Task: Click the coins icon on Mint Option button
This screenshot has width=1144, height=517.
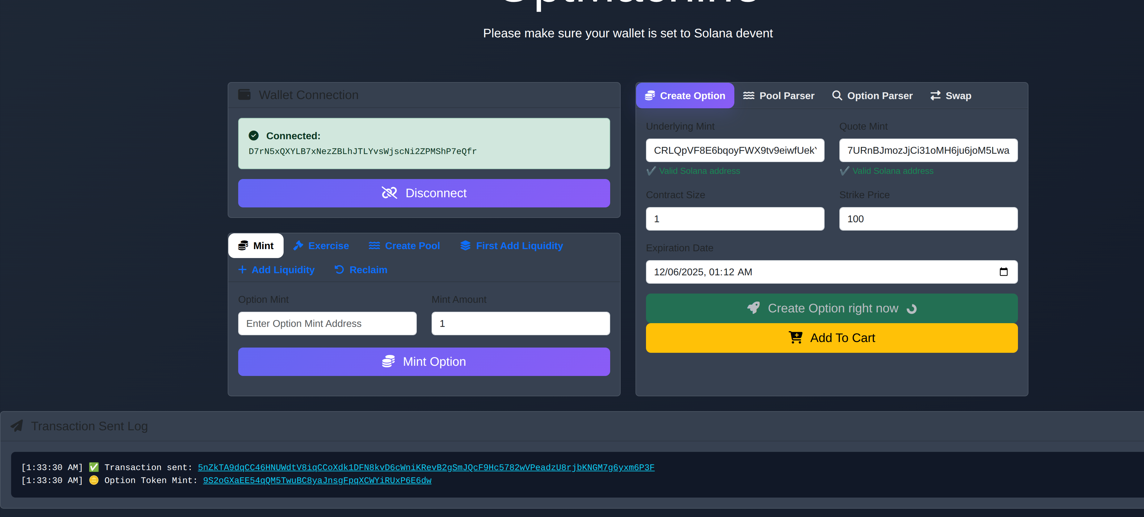Action: [388, 361]
